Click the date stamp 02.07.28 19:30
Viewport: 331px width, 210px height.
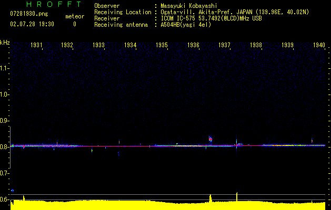[x=32, y=24]
